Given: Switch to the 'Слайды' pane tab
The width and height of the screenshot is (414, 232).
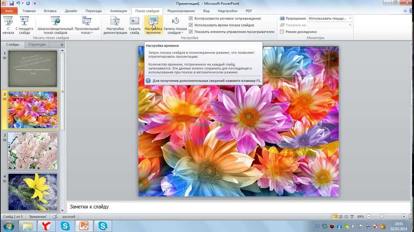Looking at the screenshot, I should [13, 44].
